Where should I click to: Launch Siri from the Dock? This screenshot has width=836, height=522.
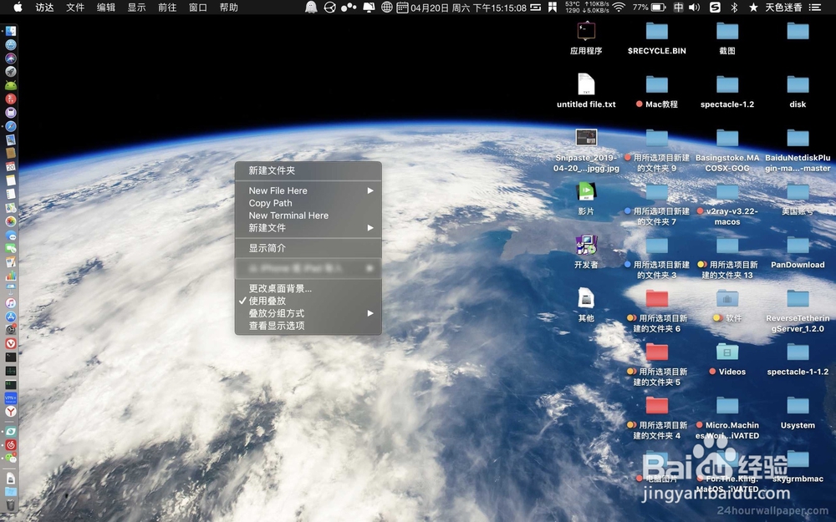[x=11, y=58]
